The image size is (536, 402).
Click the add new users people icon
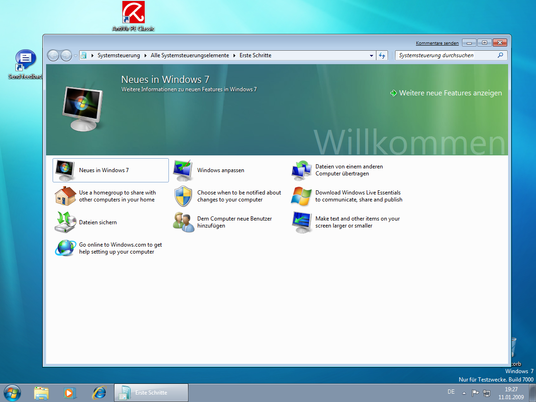click(183, 222)
